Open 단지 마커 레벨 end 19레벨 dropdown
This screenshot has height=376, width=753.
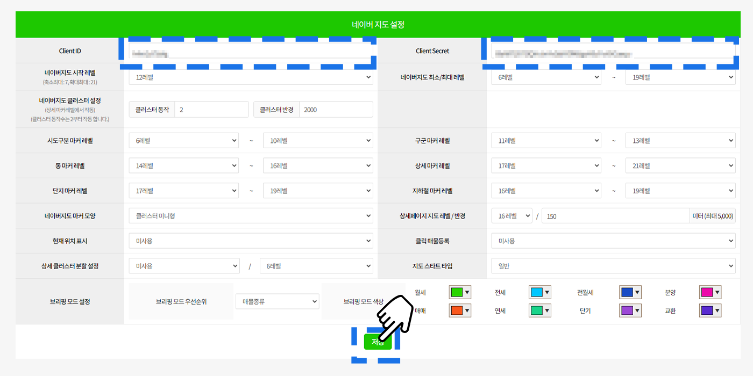pyautogui.click(x=318, y=191)
